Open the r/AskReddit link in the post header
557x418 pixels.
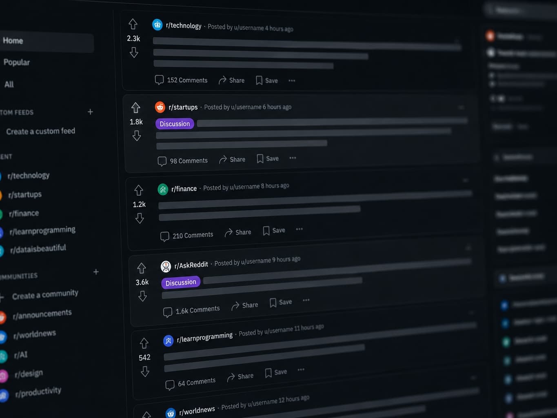click(x=191, y=265)
